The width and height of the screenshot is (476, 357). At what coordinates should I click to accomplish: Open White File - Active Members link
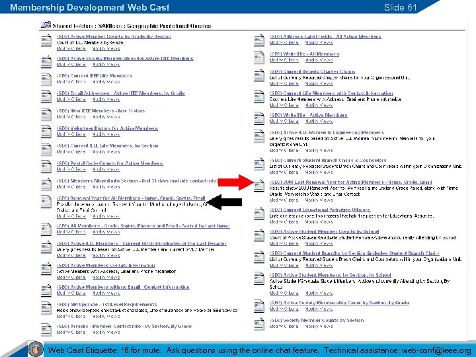(x=309, y=115)
